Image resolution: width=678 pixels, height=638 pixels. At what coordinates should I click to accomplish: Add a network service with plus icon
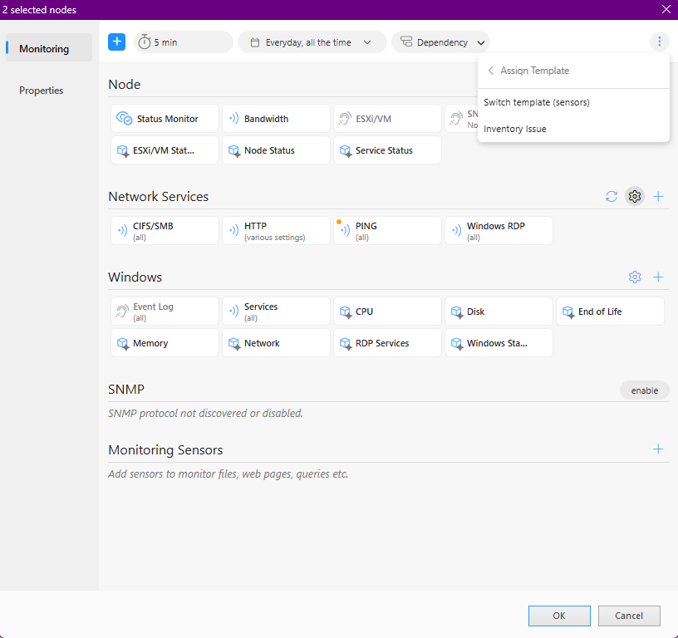tap(658, 196)
